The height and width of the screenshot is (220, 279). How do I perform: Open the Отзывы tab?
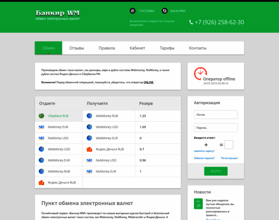point(76,48)
